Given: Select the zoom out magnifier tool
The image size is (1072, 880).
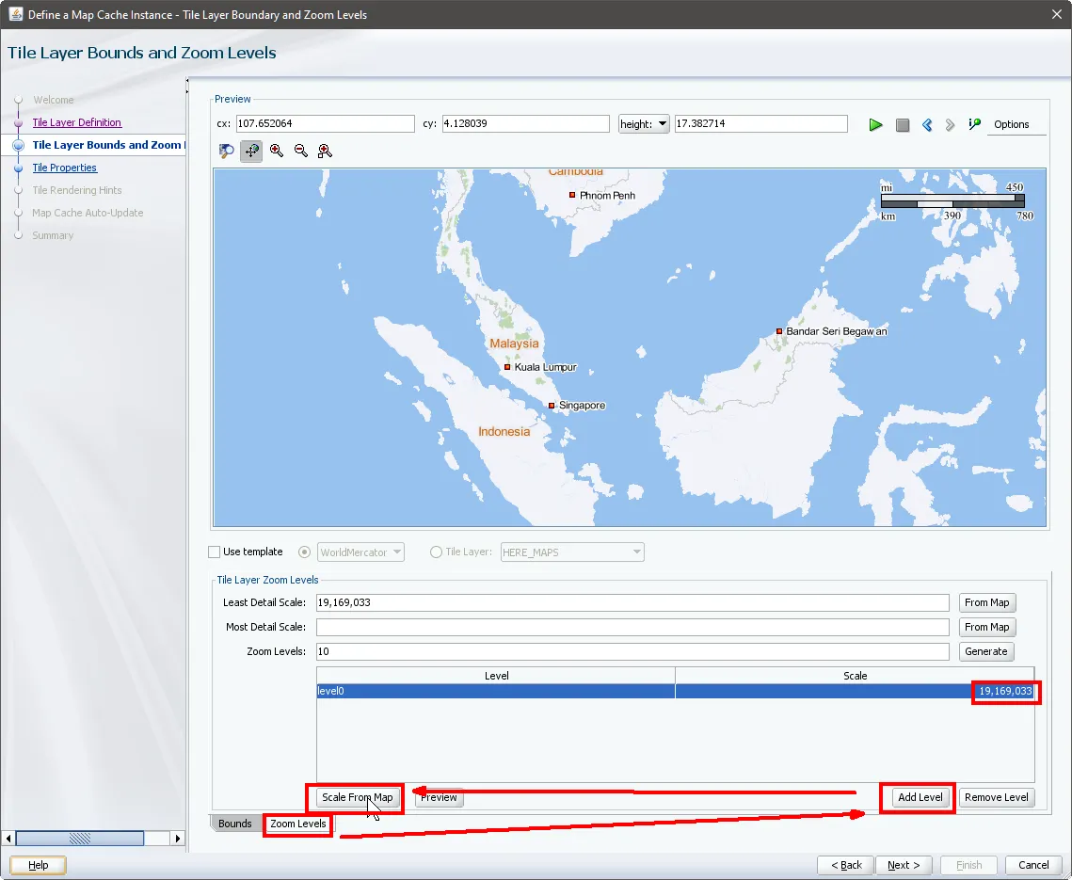Looking at the screenshot, I should coord(301,151).
